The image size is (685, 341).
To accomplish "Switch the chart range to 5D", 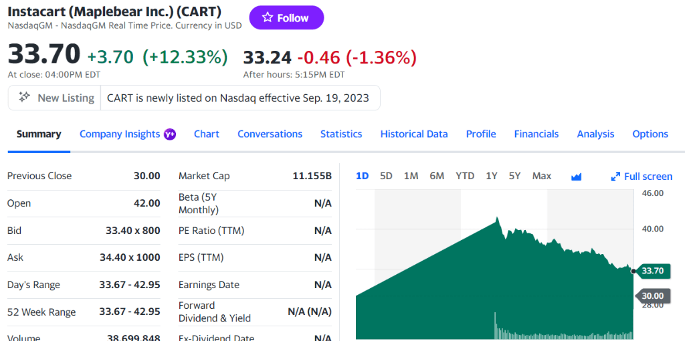I will (386, 176).
